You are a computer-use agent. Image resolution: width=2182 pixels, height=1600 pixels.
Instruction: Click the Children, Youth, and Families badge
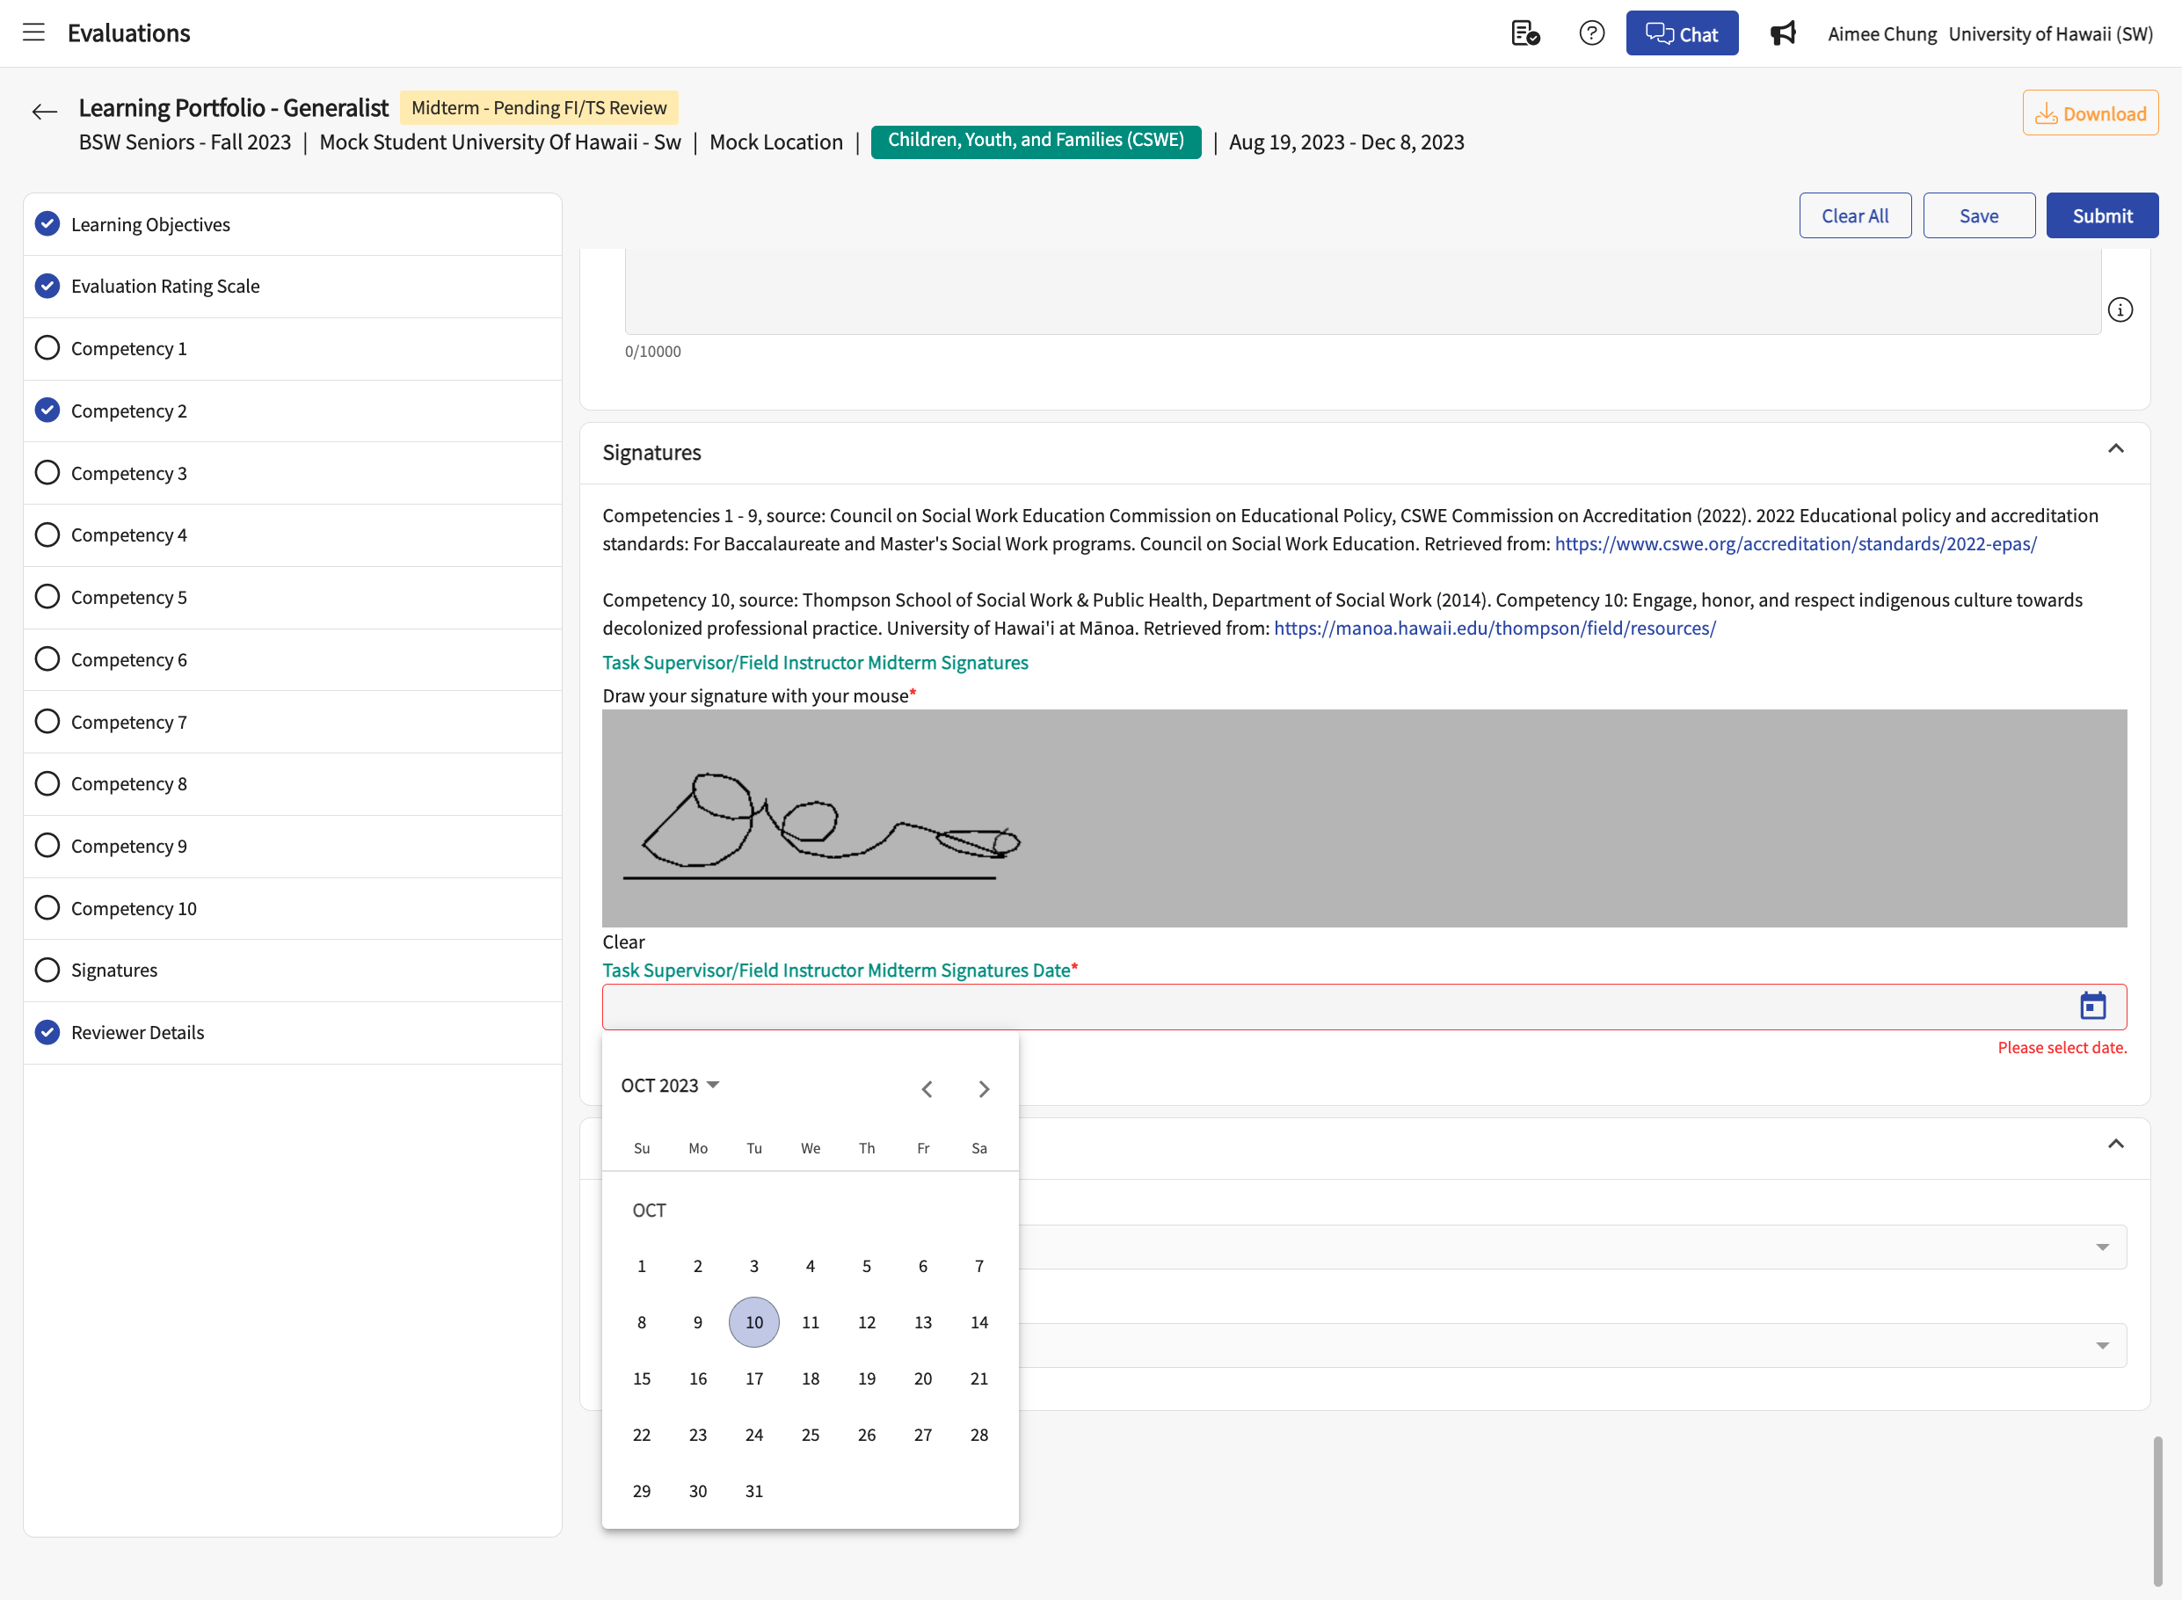click(x=1036, y=141)
